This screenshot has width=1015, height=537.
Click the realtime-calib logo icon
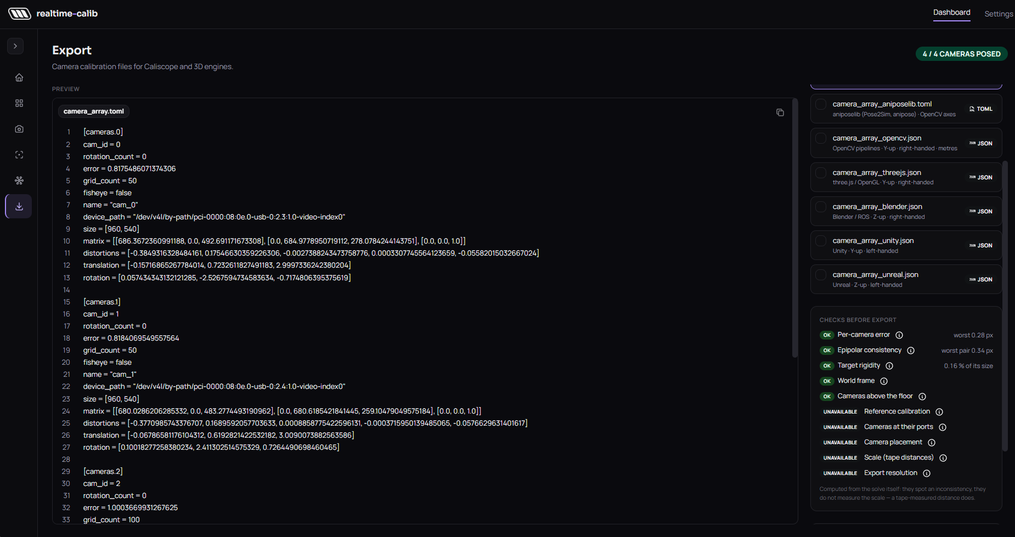tap(20, 14)
